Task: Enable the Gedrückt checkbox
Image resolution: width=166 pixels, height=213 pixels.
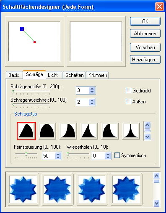Action: 128,91
